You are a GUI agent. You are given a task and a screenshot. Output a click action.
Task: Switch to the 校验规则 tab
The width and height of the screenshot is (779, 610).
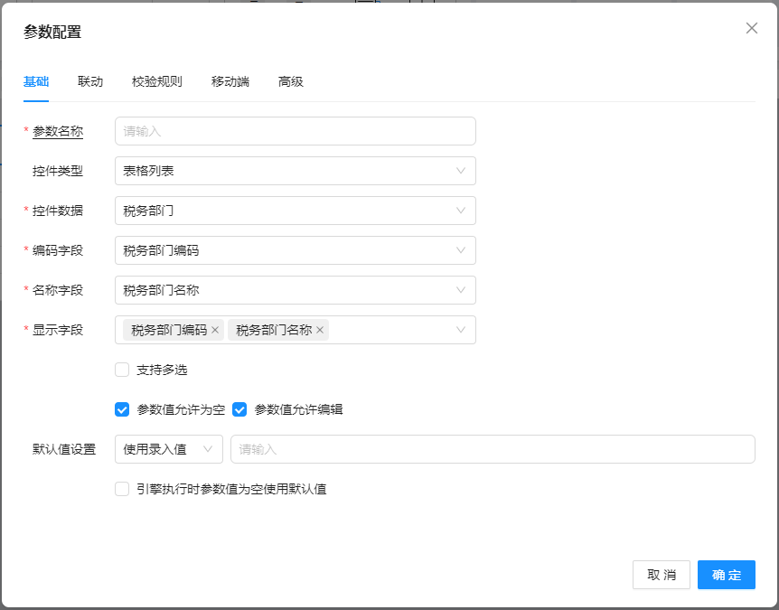click(156, 81)
